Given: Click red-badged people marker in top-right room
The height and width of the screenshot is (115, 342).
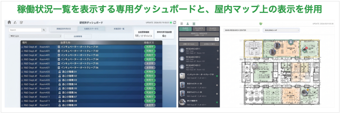Looking at the screenshot, I should [305, 49].
